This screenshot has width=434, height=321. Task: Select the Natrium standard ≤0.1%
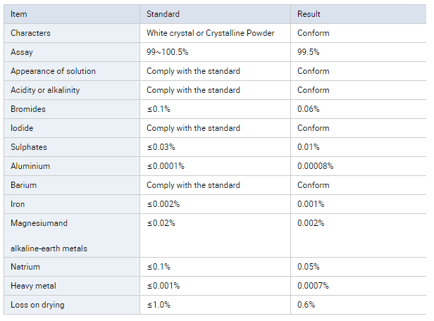[x=159, y=267]
